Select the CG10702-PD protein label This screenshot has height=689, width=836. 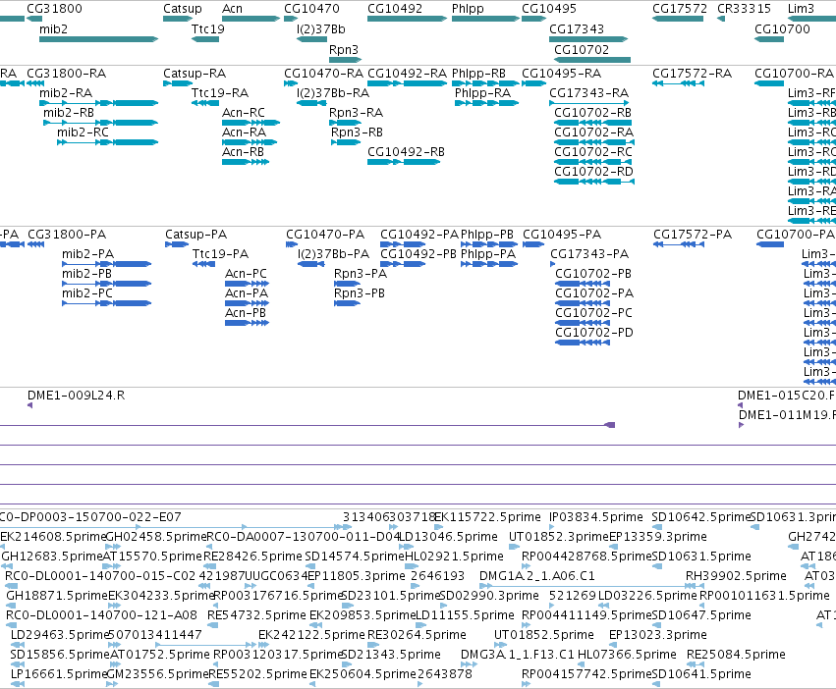(x=594, y=333)
